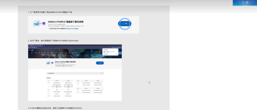
Task: Click the PC system requirements table in the screenshot
Action: coord(60,88)
